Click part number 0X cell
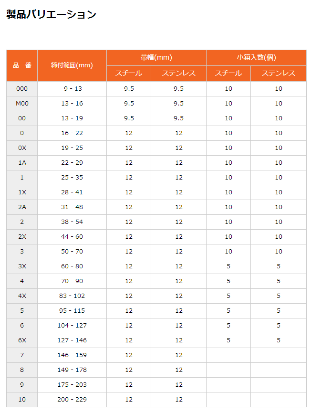Image resolution: width=311 pixels, height=413 pixels. [x=22, y=148]
